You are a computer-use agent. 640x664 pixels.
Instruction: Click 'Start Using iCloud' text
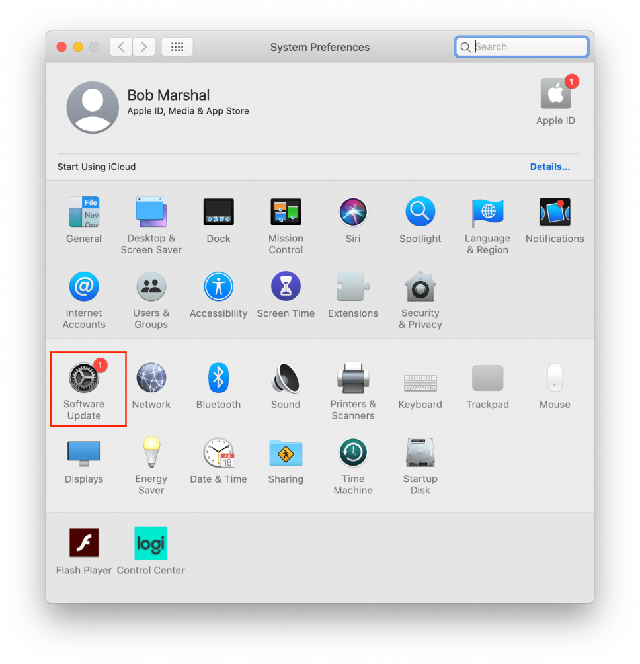point(97,167)
